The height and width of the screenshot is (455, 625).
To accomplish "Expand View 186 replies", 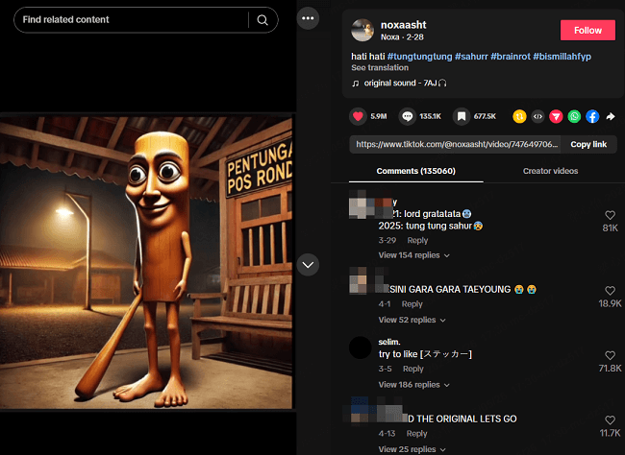I will point(413,385).
